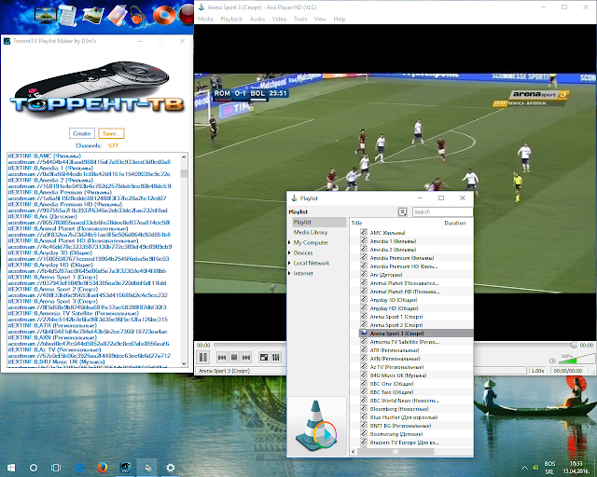This screenshot has height=477, width=597.
Task: Click photo picture icon in dock
Action: 93,15
